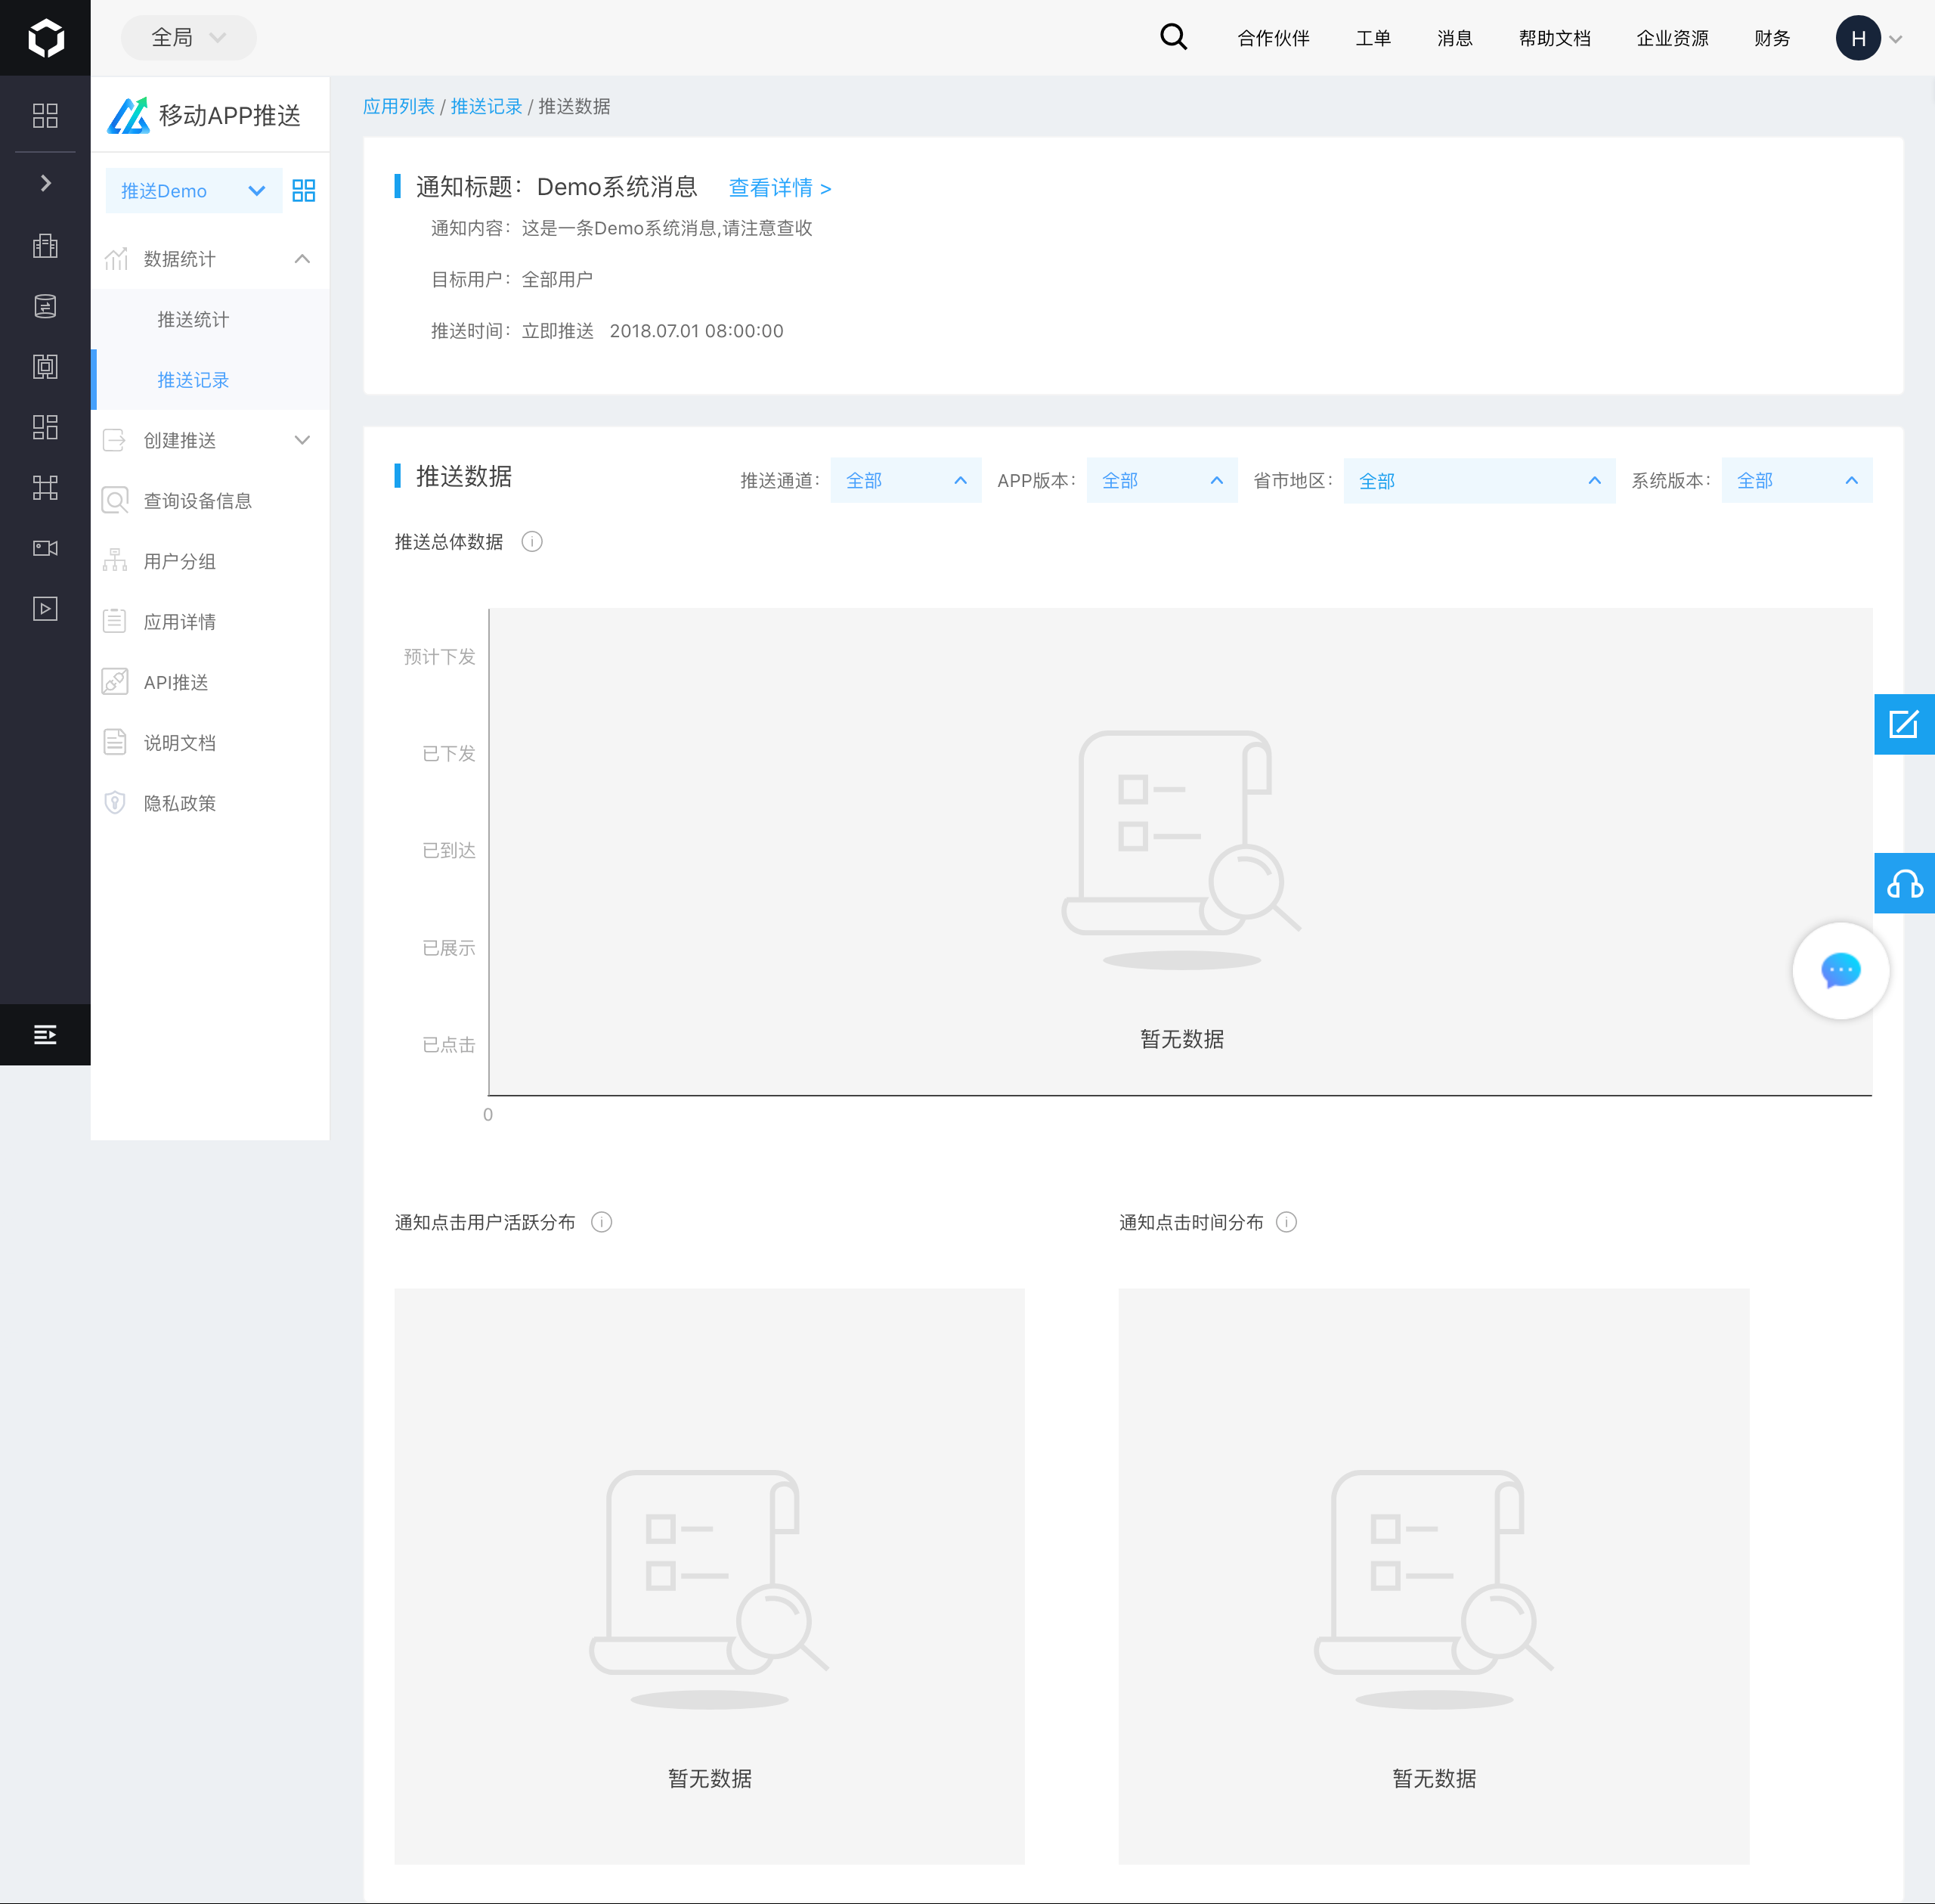Open 消息 in top navigation

tap(1454, 38)
